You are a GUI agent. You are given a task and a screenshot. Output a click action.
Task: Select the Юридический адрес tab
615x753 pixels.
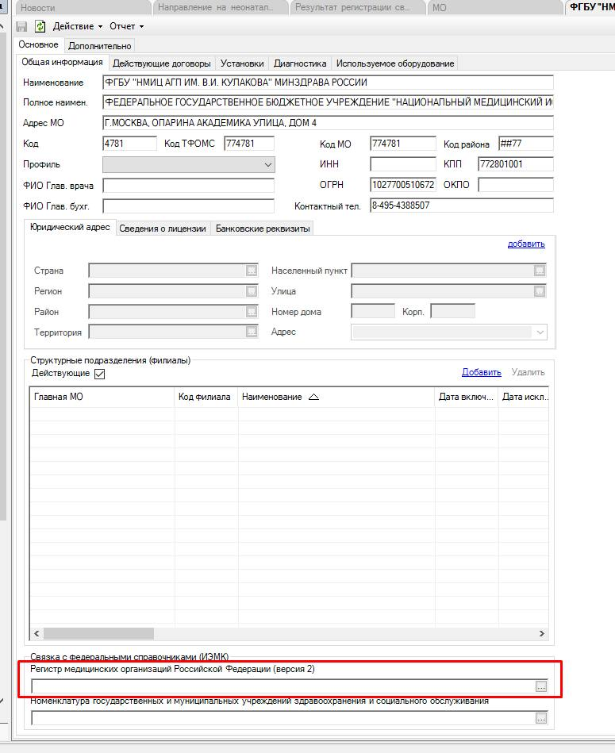pyautogui.click(x=70, y=227)
